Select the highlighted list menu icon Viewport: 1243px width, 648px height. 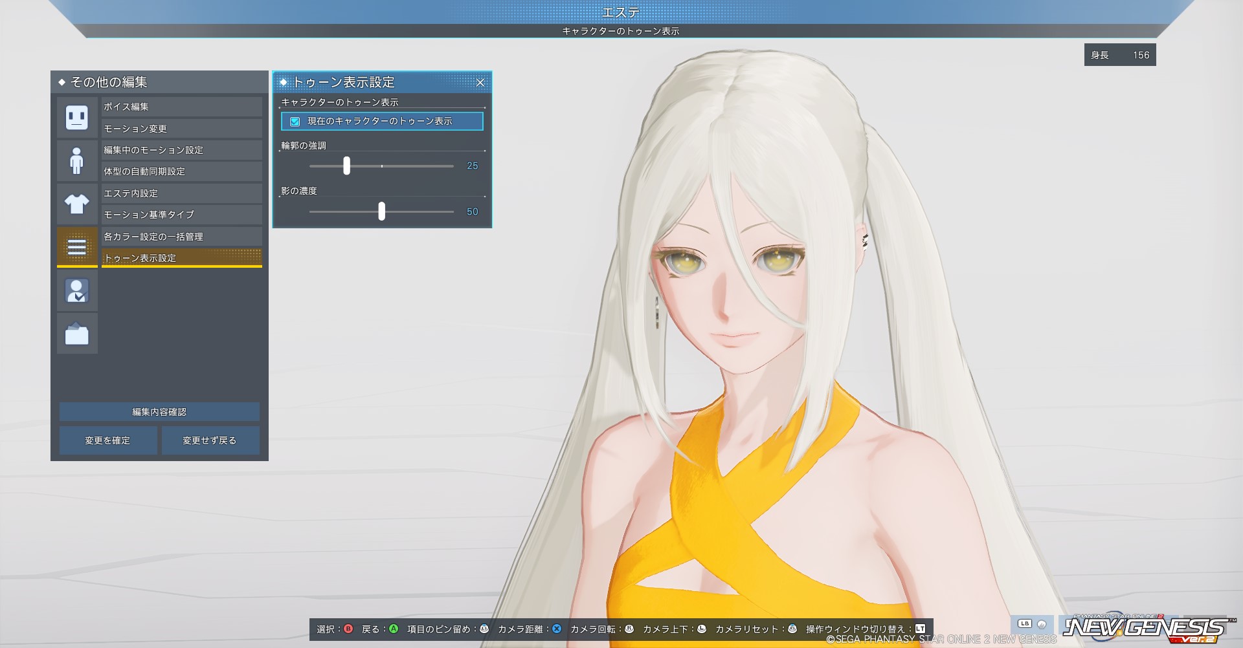pyautogui.click(x=77, y=247)
